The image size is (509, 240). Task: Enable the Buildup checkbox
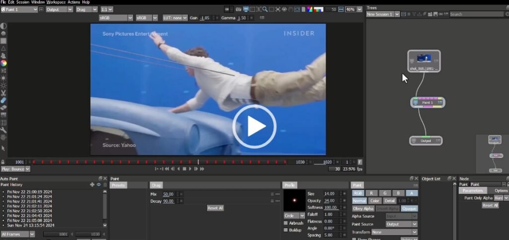click(x=286, y=230)
